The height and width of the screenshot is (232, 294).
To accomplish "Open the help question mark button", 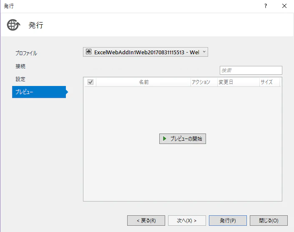I will click(x=266, y=6).
